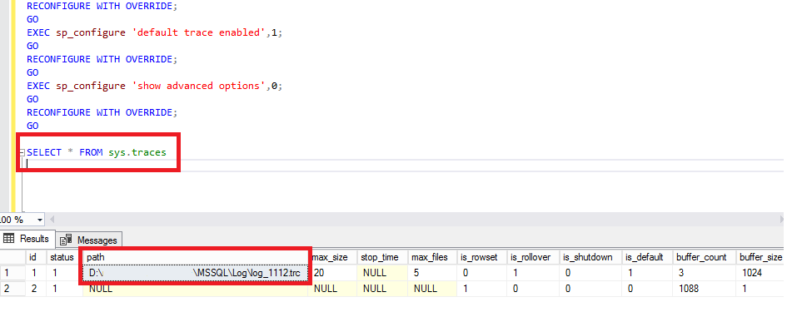Select the max_size value 20
The width and height of the screenshot is (802, 312).
pyautogui.click(x=332, y=273)
